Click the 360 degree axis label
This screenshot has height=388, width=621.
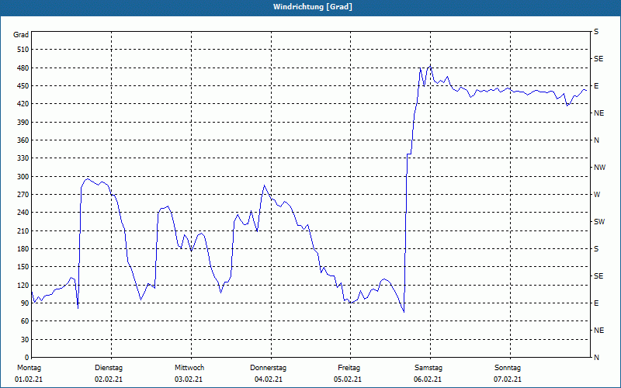tap(23, 140)
